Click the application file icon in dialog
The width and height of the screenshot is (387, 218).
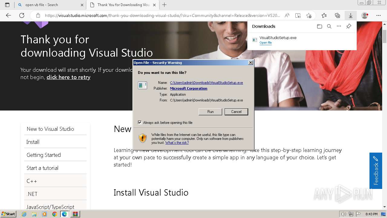click(x=142, y=85)
